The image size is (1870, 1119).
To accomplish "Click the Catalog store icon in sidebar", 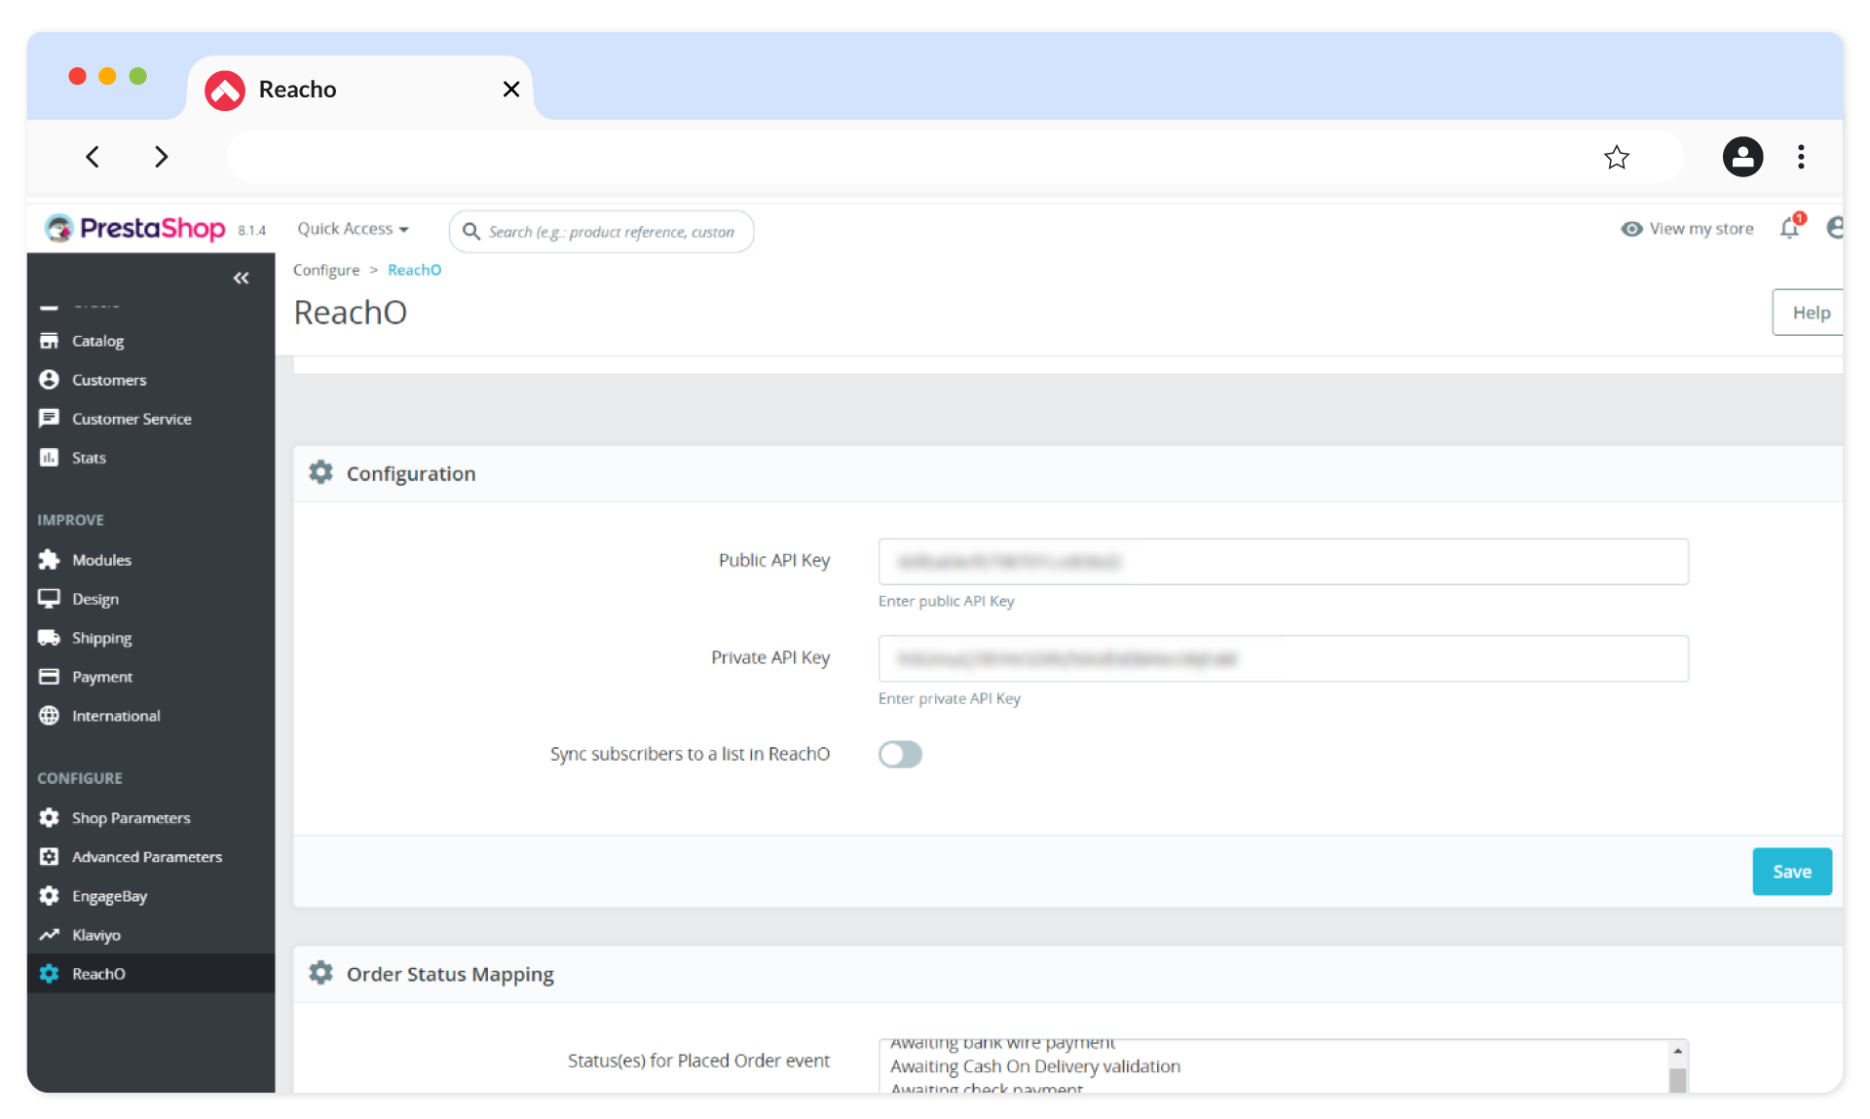I will tap(49, 341).
